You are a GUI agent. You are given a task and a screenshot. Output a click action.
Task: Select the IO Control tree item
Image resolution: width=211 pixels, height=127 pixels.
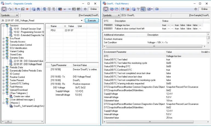15,74
